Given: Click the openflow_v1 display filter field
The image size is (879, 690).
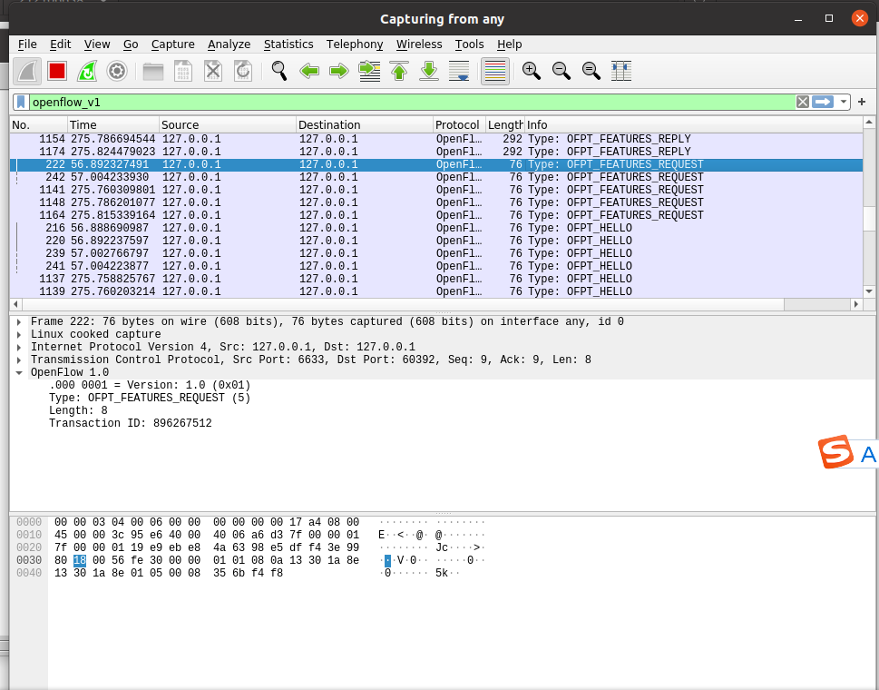Looking at the screenshot, I should click(412, 102).
